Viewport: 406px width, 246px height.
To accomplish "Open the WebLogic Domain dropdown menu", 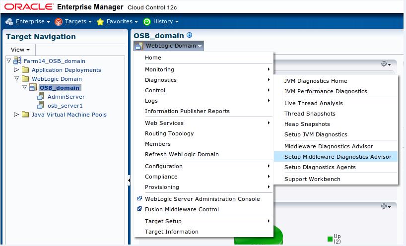I will tap(169, 46).
